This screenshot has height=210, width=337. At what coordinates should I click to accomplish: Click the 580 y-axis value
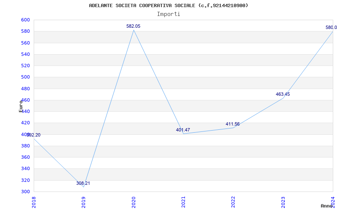tap(25, 31)
